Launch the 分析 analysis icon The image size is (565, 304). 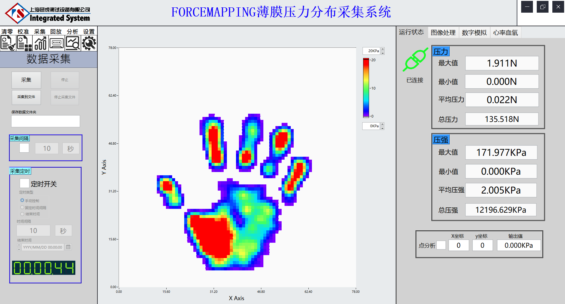(x=72, y=43)
